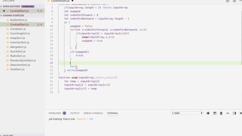The height and width of the screenshot is (136, 242).
Task: Add a new terminal with plus icon
Action: [208, 113]
